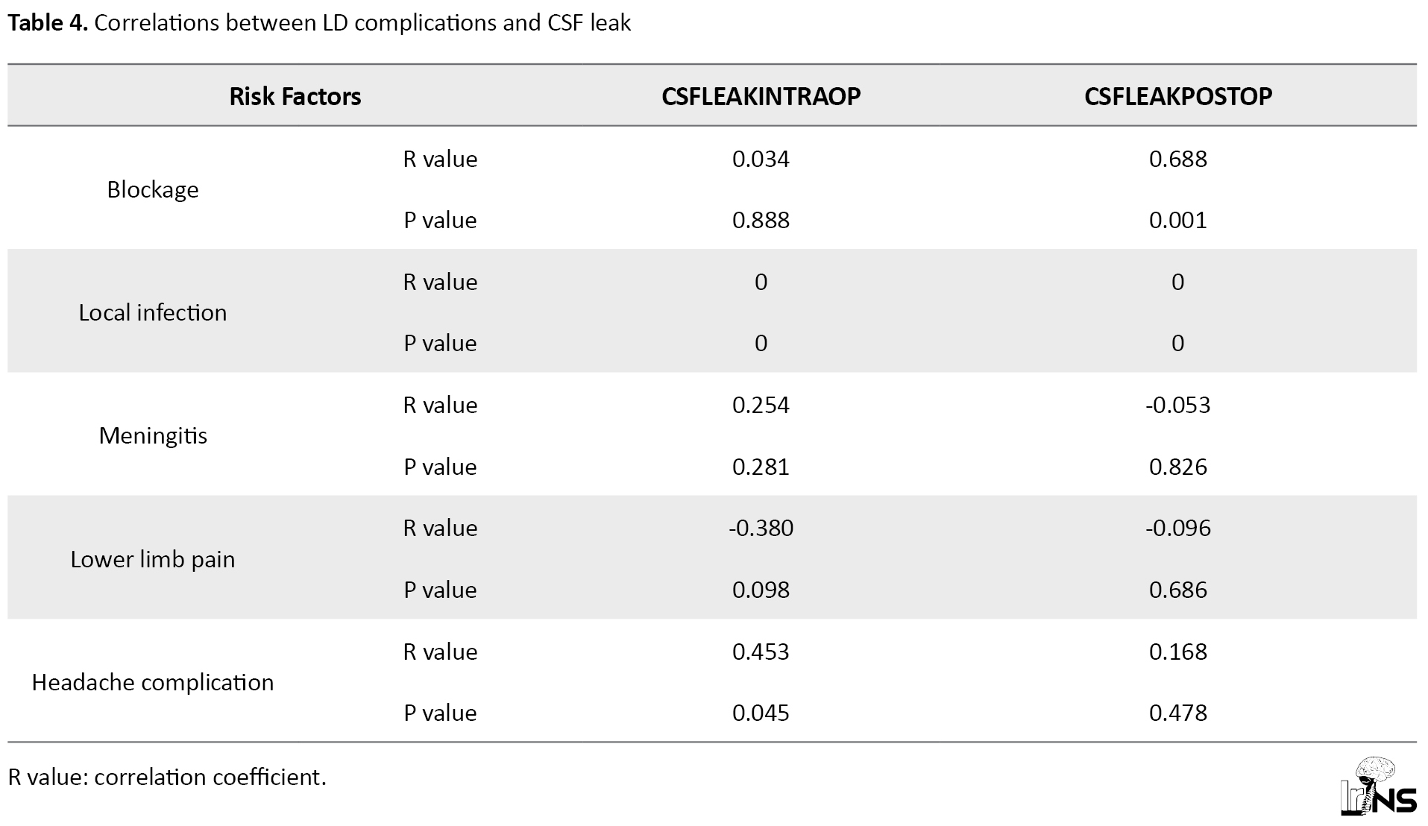This screenshot has height=826, width=1428.
Task: Select the Lower limb pain label
Action: [153, 559]
